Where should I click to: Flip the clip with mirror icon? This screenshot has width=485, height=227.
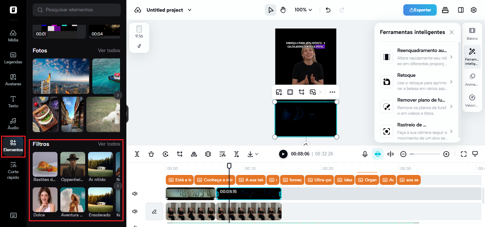[x=194, y=154]
